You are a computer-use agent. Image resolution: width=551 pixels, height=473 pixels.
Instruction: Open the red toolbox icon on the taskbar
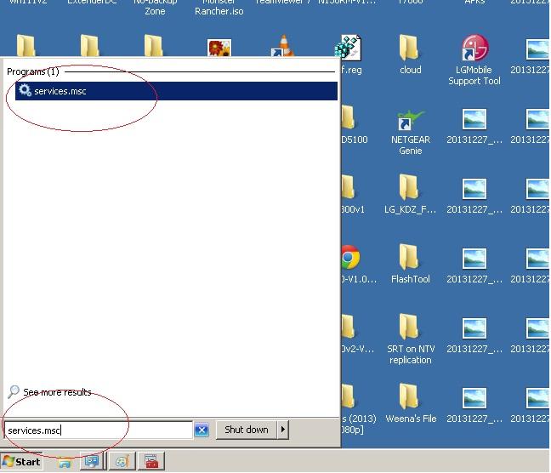point(152,461)
